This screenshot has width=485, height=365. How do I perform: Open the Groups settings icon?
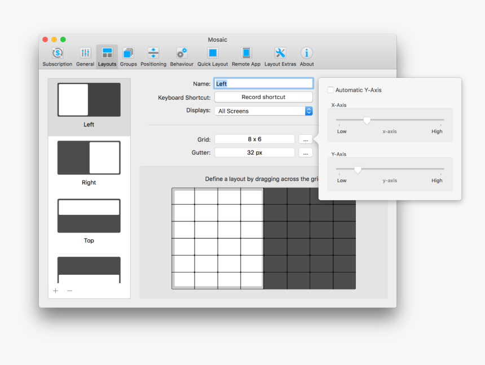point(128,54)
